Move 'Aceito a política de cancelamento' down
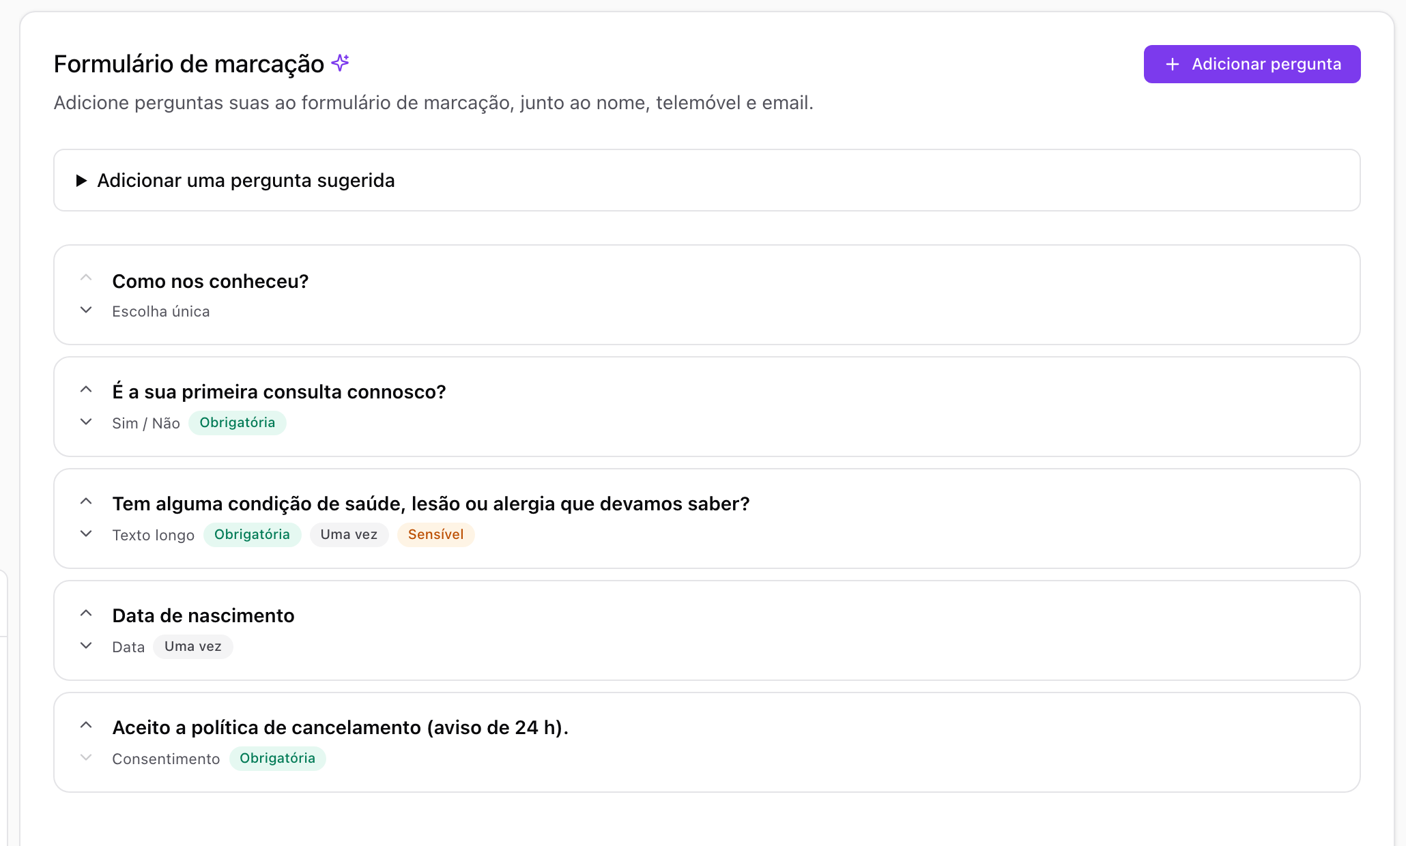The width and height of the screenshot is (1406, 846). point(86,757)
